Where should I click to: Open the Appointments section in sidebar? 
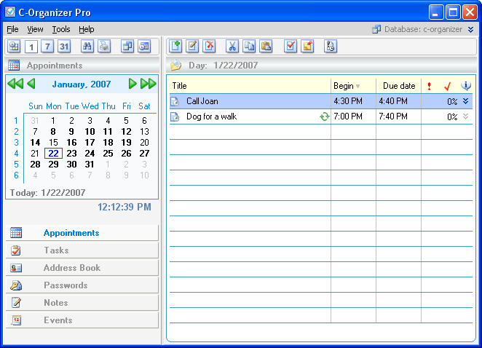point(82,233)
